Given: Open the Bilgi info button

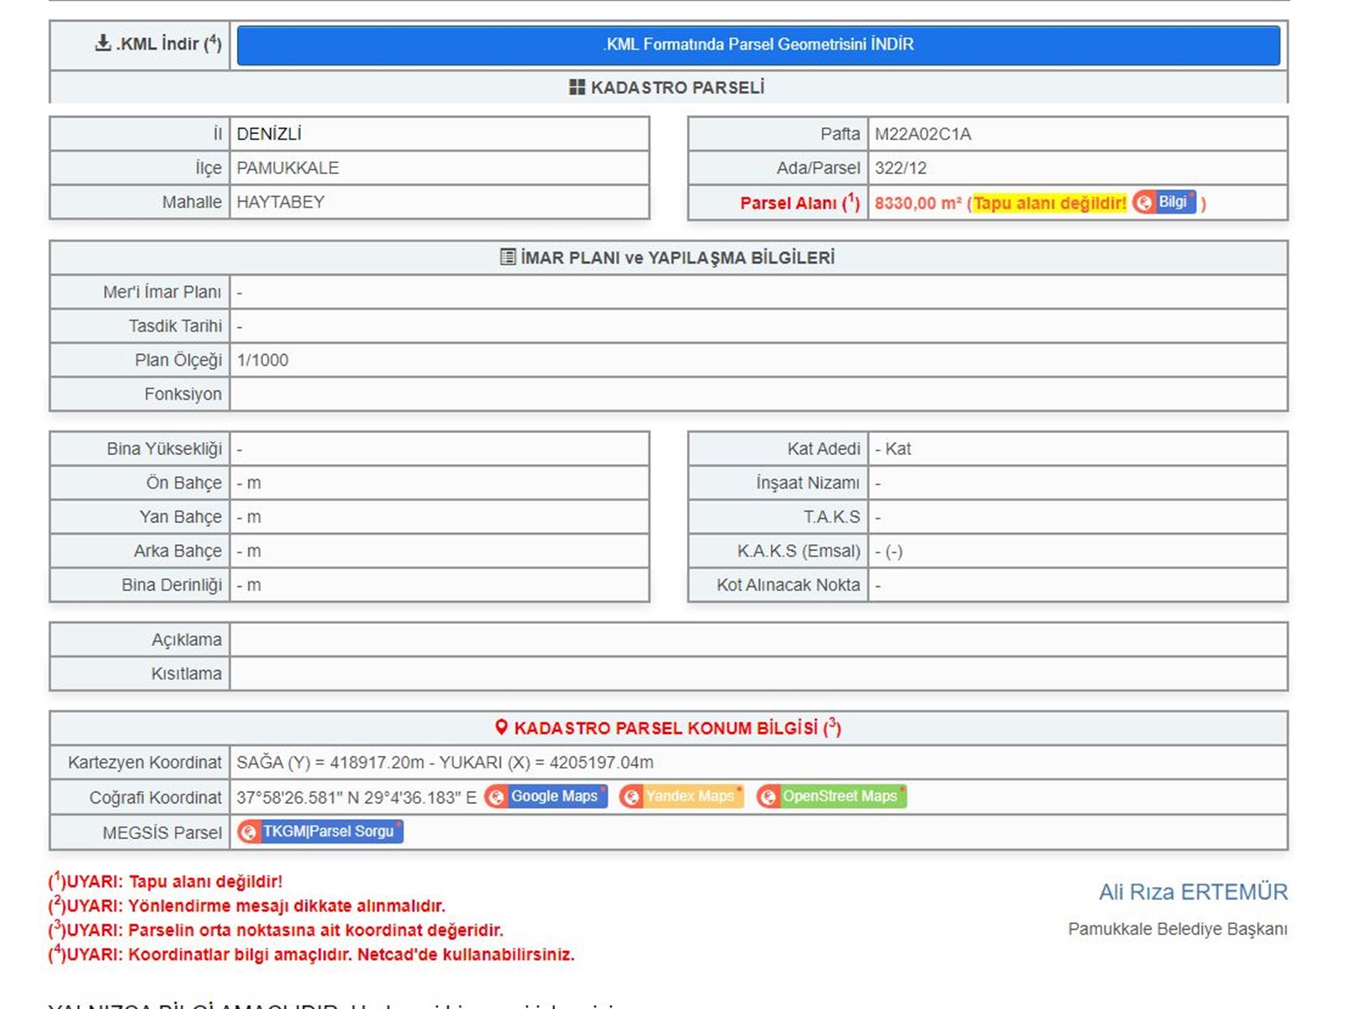Looking at the screenshot, I should [1164, 203].
